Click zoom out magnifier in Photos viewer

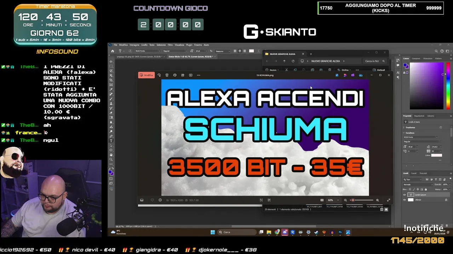[x=345, y=200]
